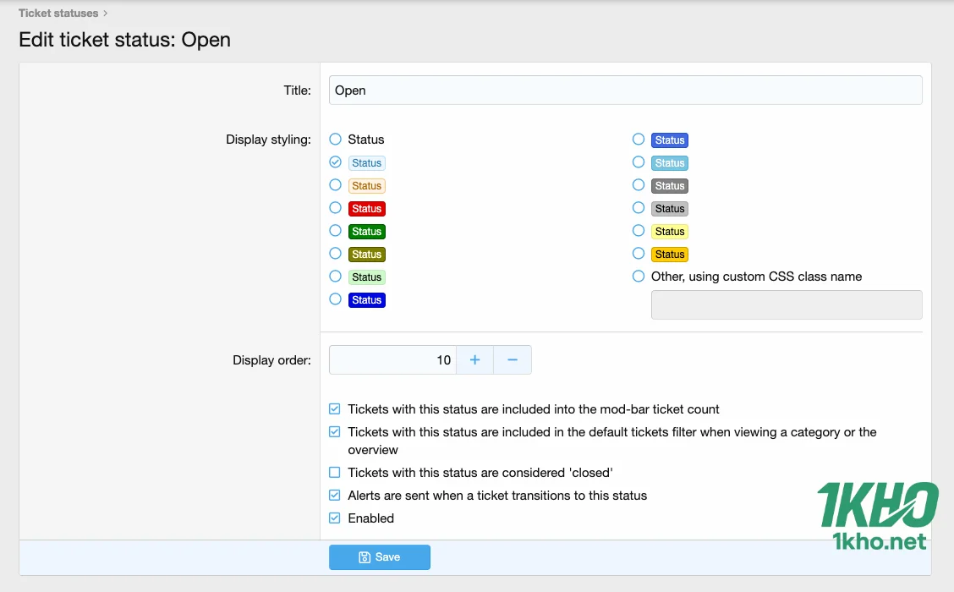Toggle the Enabled checkbox
This screenshot has height=592, width=954.
coord(334,518)
